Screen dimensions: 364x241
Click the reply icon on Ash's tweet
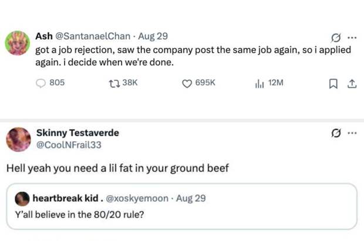[x=41, y=83]
